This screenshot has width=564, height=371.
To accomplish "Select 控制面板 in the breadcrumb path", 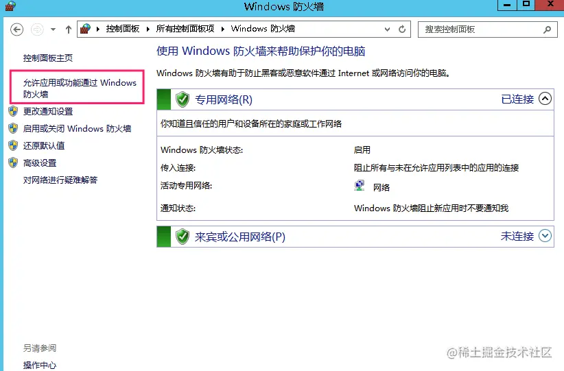I will (x=123, y=29).
